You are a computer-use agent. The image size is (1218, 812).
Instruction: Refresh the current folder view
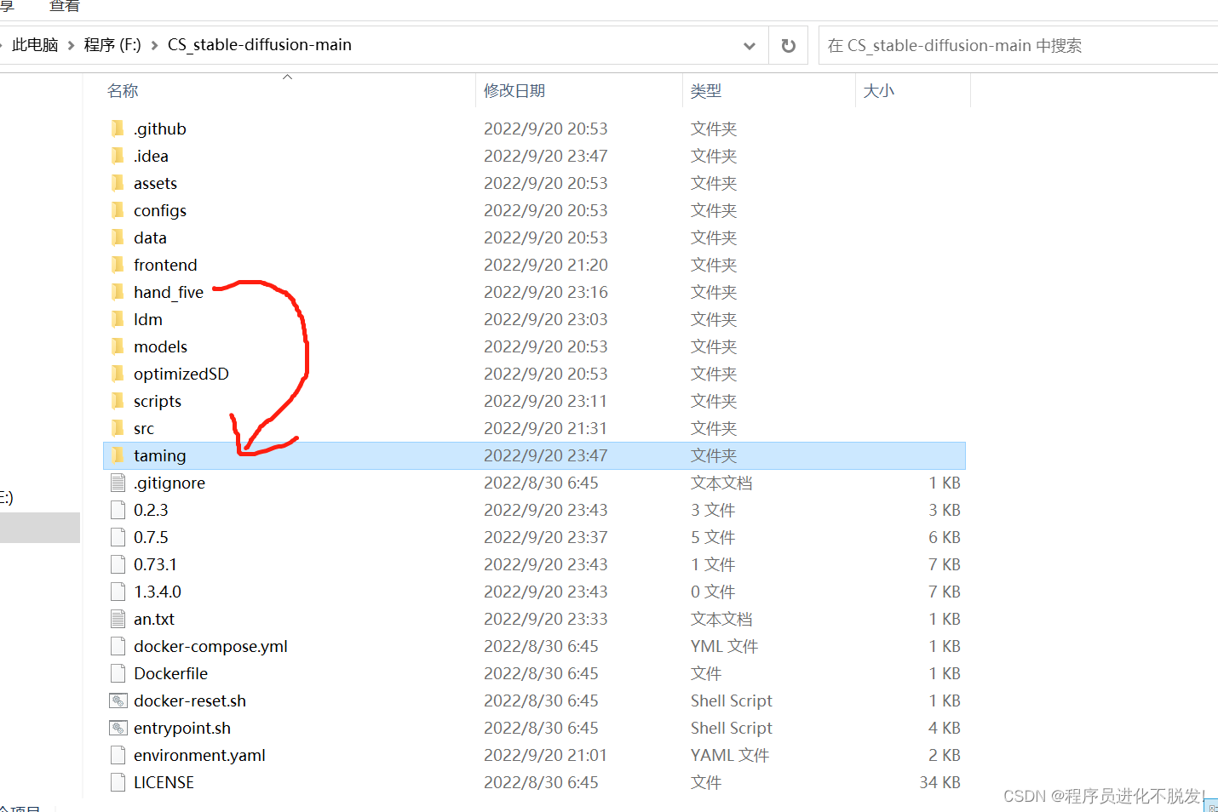click(789, 45)
